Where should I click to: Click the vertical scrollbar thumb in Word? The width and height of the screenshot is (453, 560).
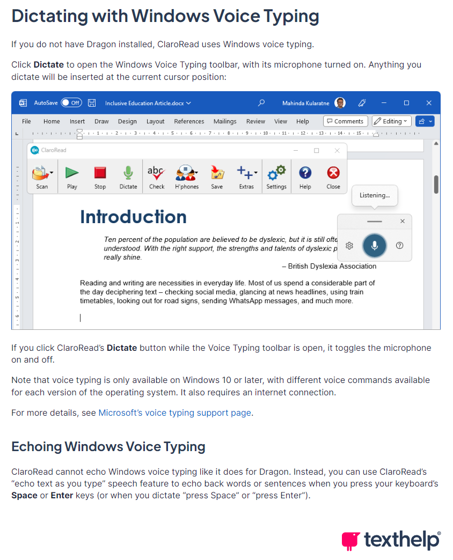coord(436,185)
